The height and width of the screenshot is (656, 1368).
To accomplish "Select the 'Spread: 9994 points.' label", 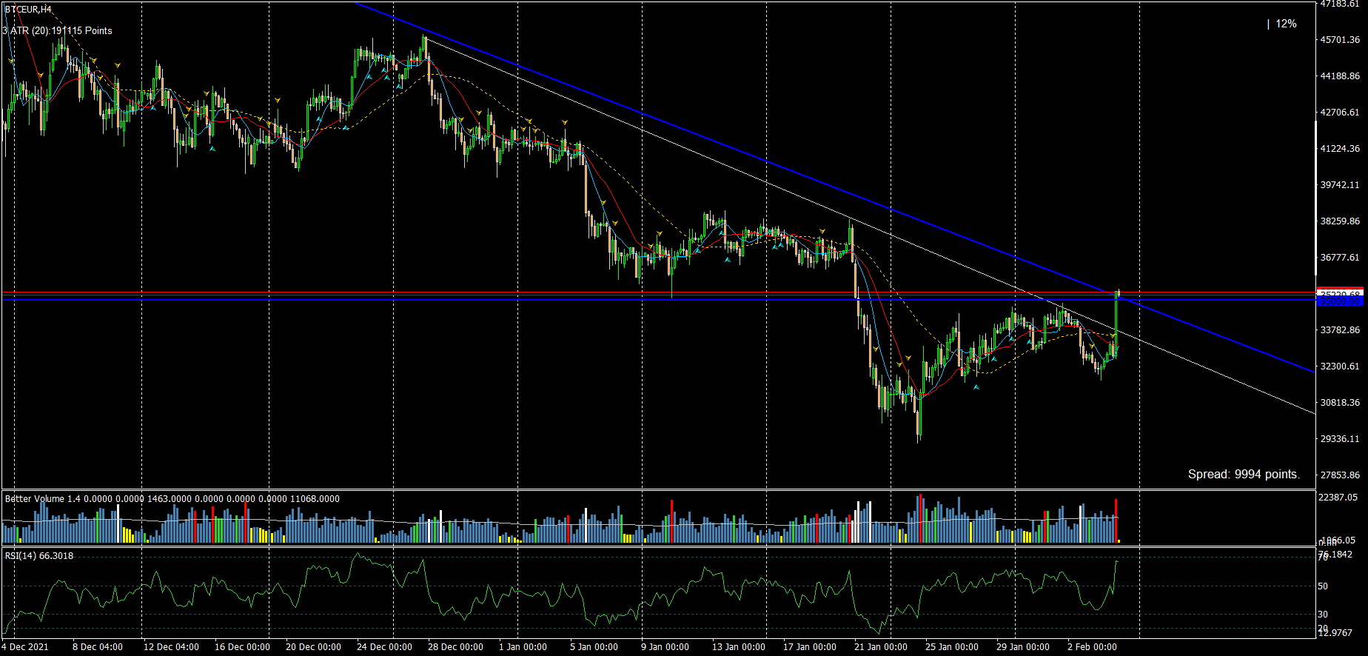I will click(x=1244, y=474).
